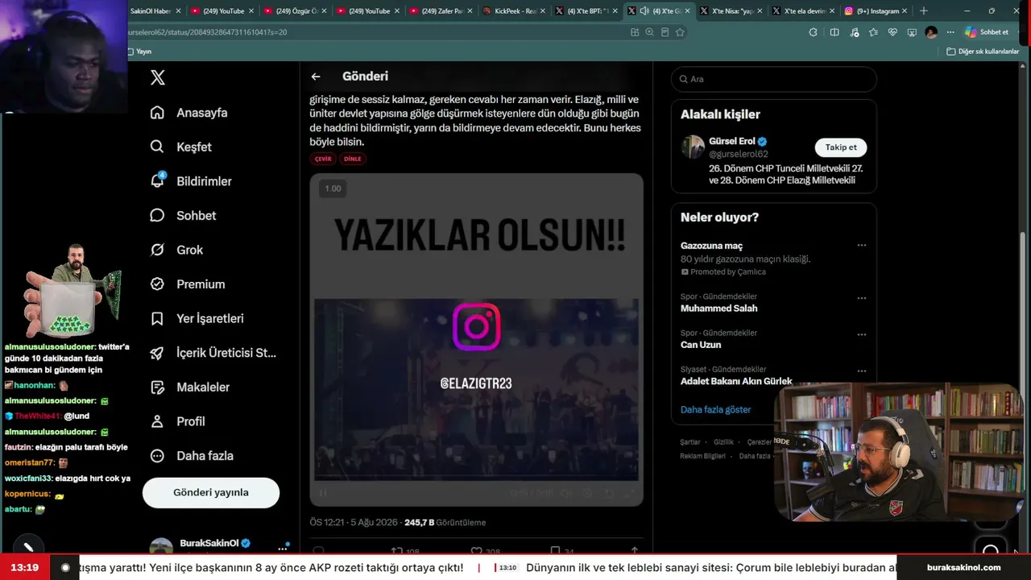Click the browser address bar URL

tap(208, 32)
